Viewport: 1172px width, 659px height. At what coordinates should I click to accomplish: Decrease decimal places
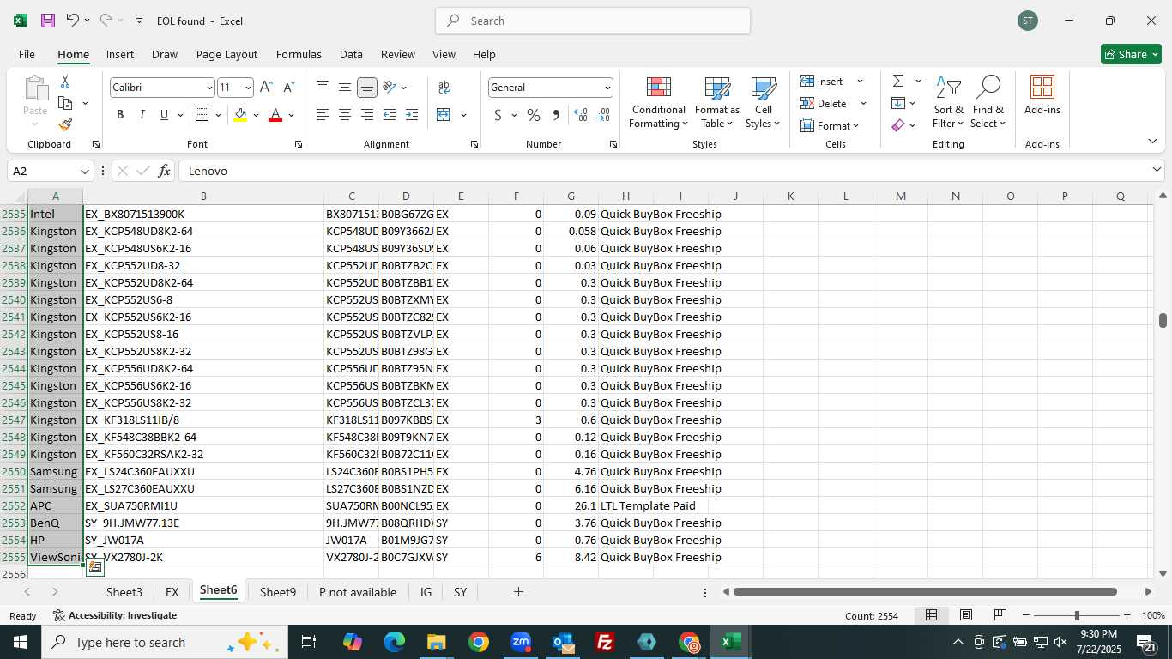coord(603,115)
